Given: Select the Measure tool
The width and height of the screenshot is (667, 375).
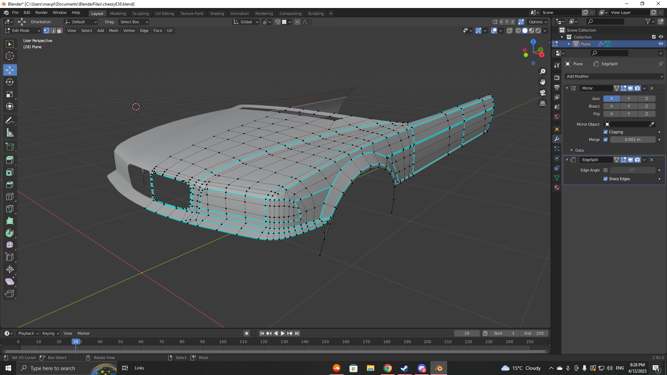Looking at the screenshot, I should (10, 133).
